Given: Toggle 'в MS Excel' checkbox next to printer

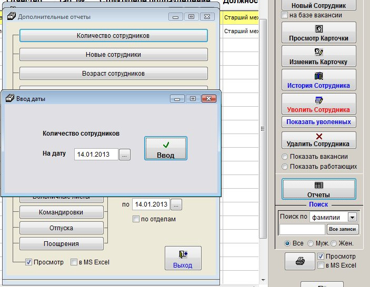Looking at the screenshot, I should coord(321,265).
